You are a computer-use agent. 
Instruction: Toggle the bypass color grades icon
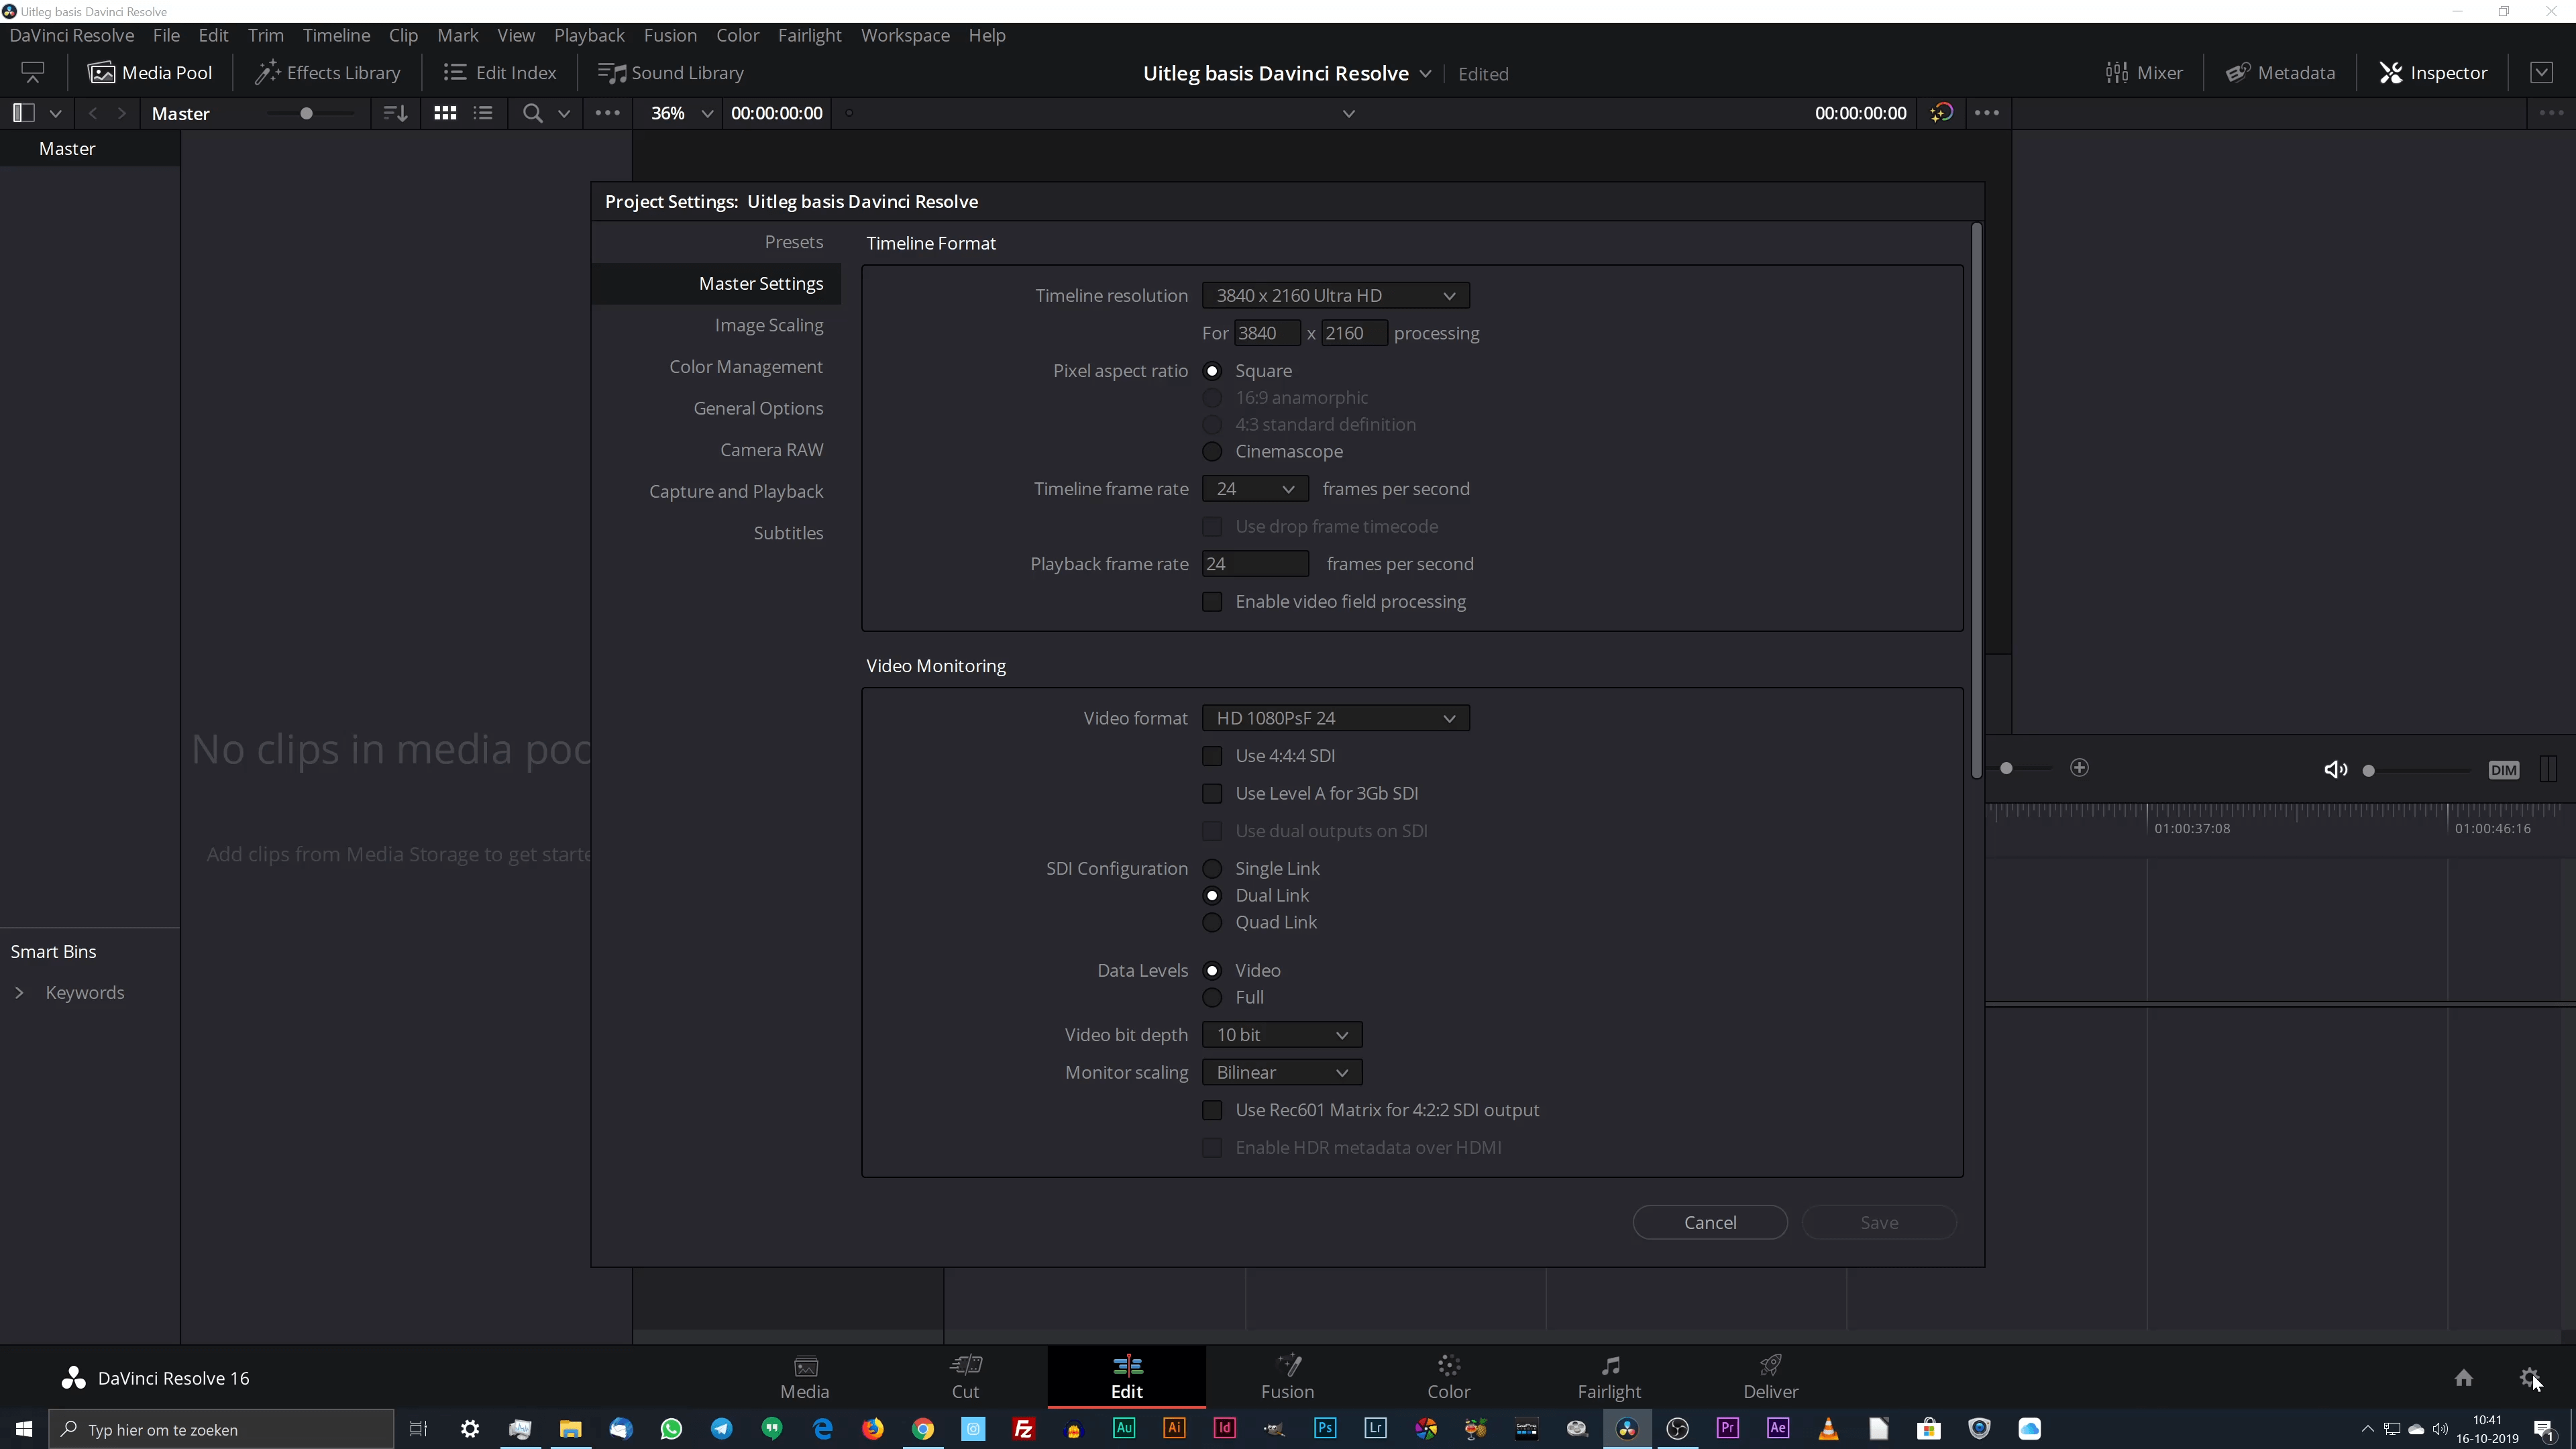point(1942,113)
